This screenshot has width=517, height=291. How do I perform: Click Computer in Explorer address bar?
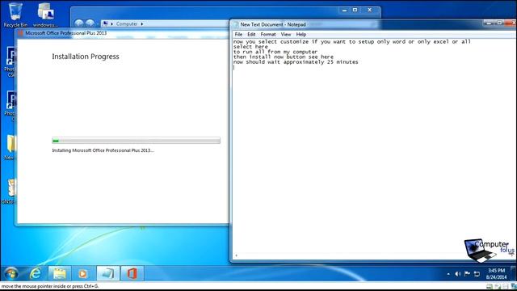tap(127, 23)
